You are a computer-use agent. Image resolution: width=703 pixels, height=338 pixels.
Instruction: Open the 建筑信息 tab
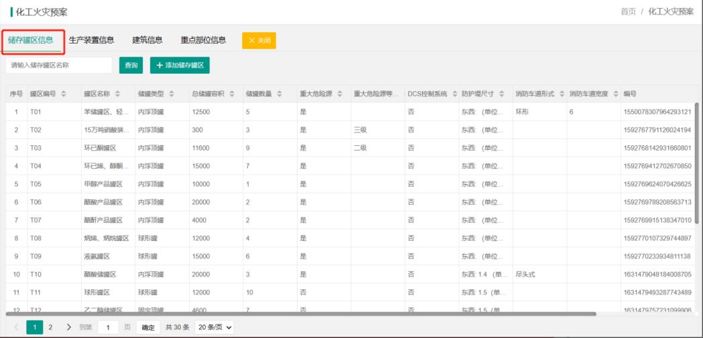click(x=147, y=40)
